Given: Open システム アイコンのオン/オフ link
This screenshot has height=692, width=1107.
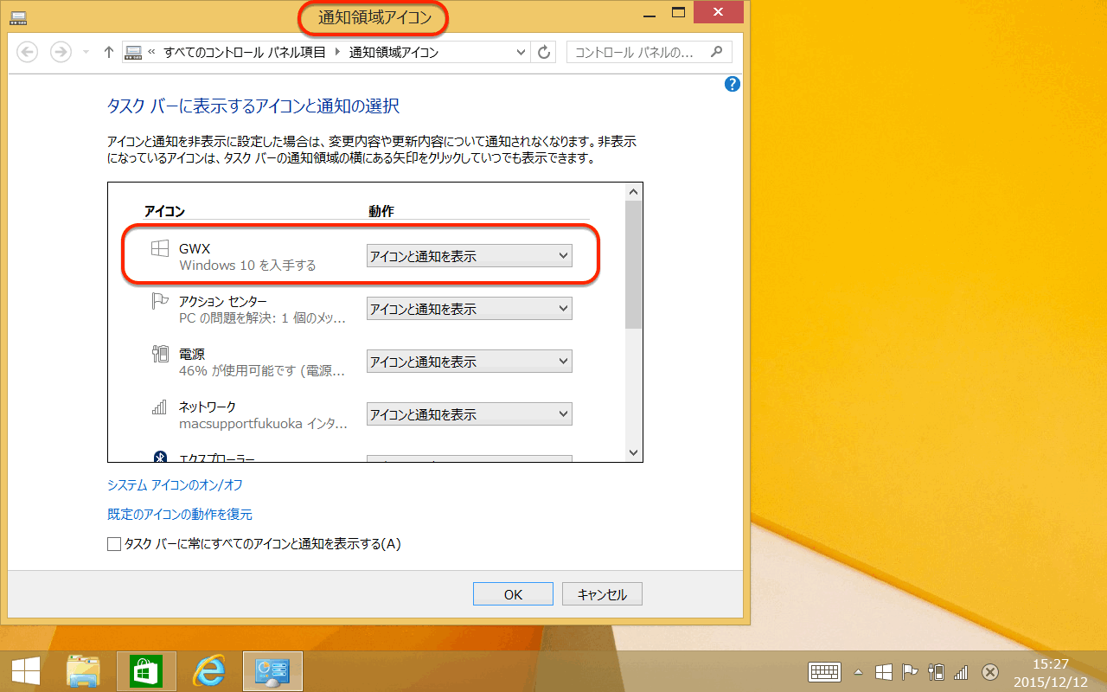Looking at the screenshot, I should (x=175, y=484).
